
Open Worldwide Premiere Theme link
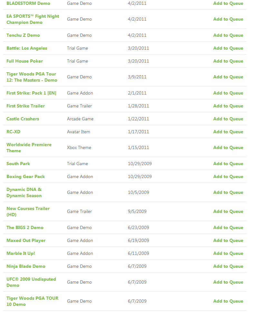29,148
